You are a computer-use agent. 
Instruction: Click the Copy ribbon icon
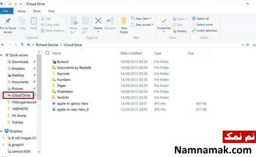pyautogui.click(x=22, y=21)
